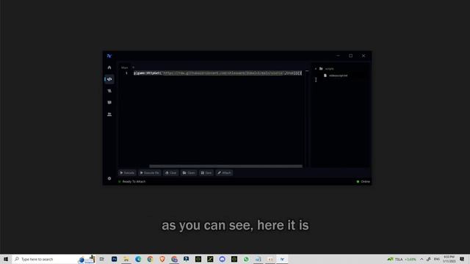Select the script file under scripts folder
470x264 pixels.
336,76
